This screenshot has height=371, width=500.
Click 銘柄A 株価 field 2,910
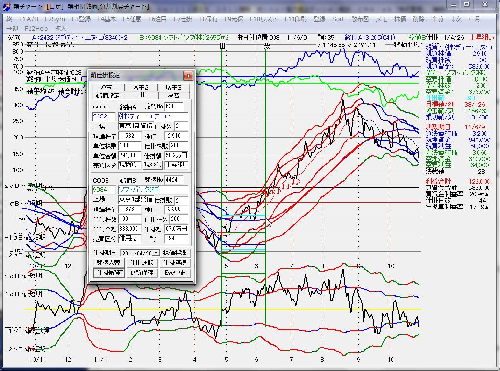click(x=176, y=136)
